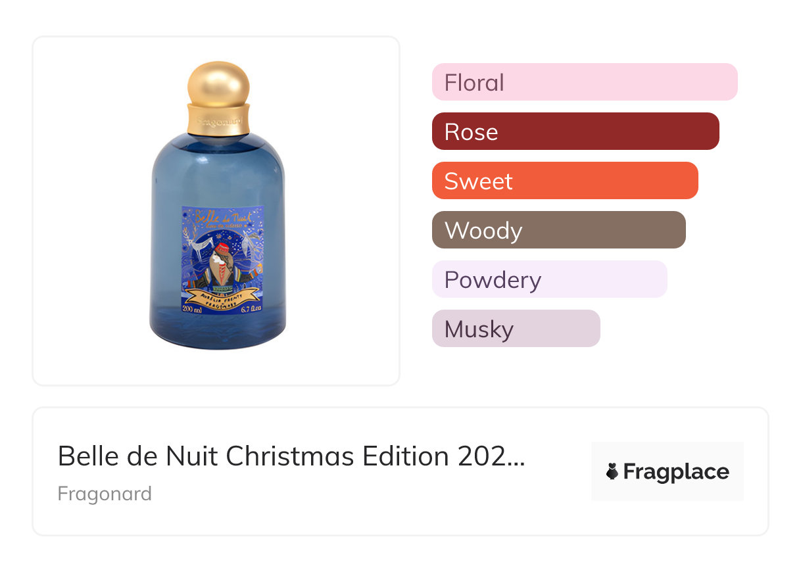The width and height of the screenshot is (801, 568).
Task: Select the dark red Rose accord bar
Action: (x=575, y=131)
